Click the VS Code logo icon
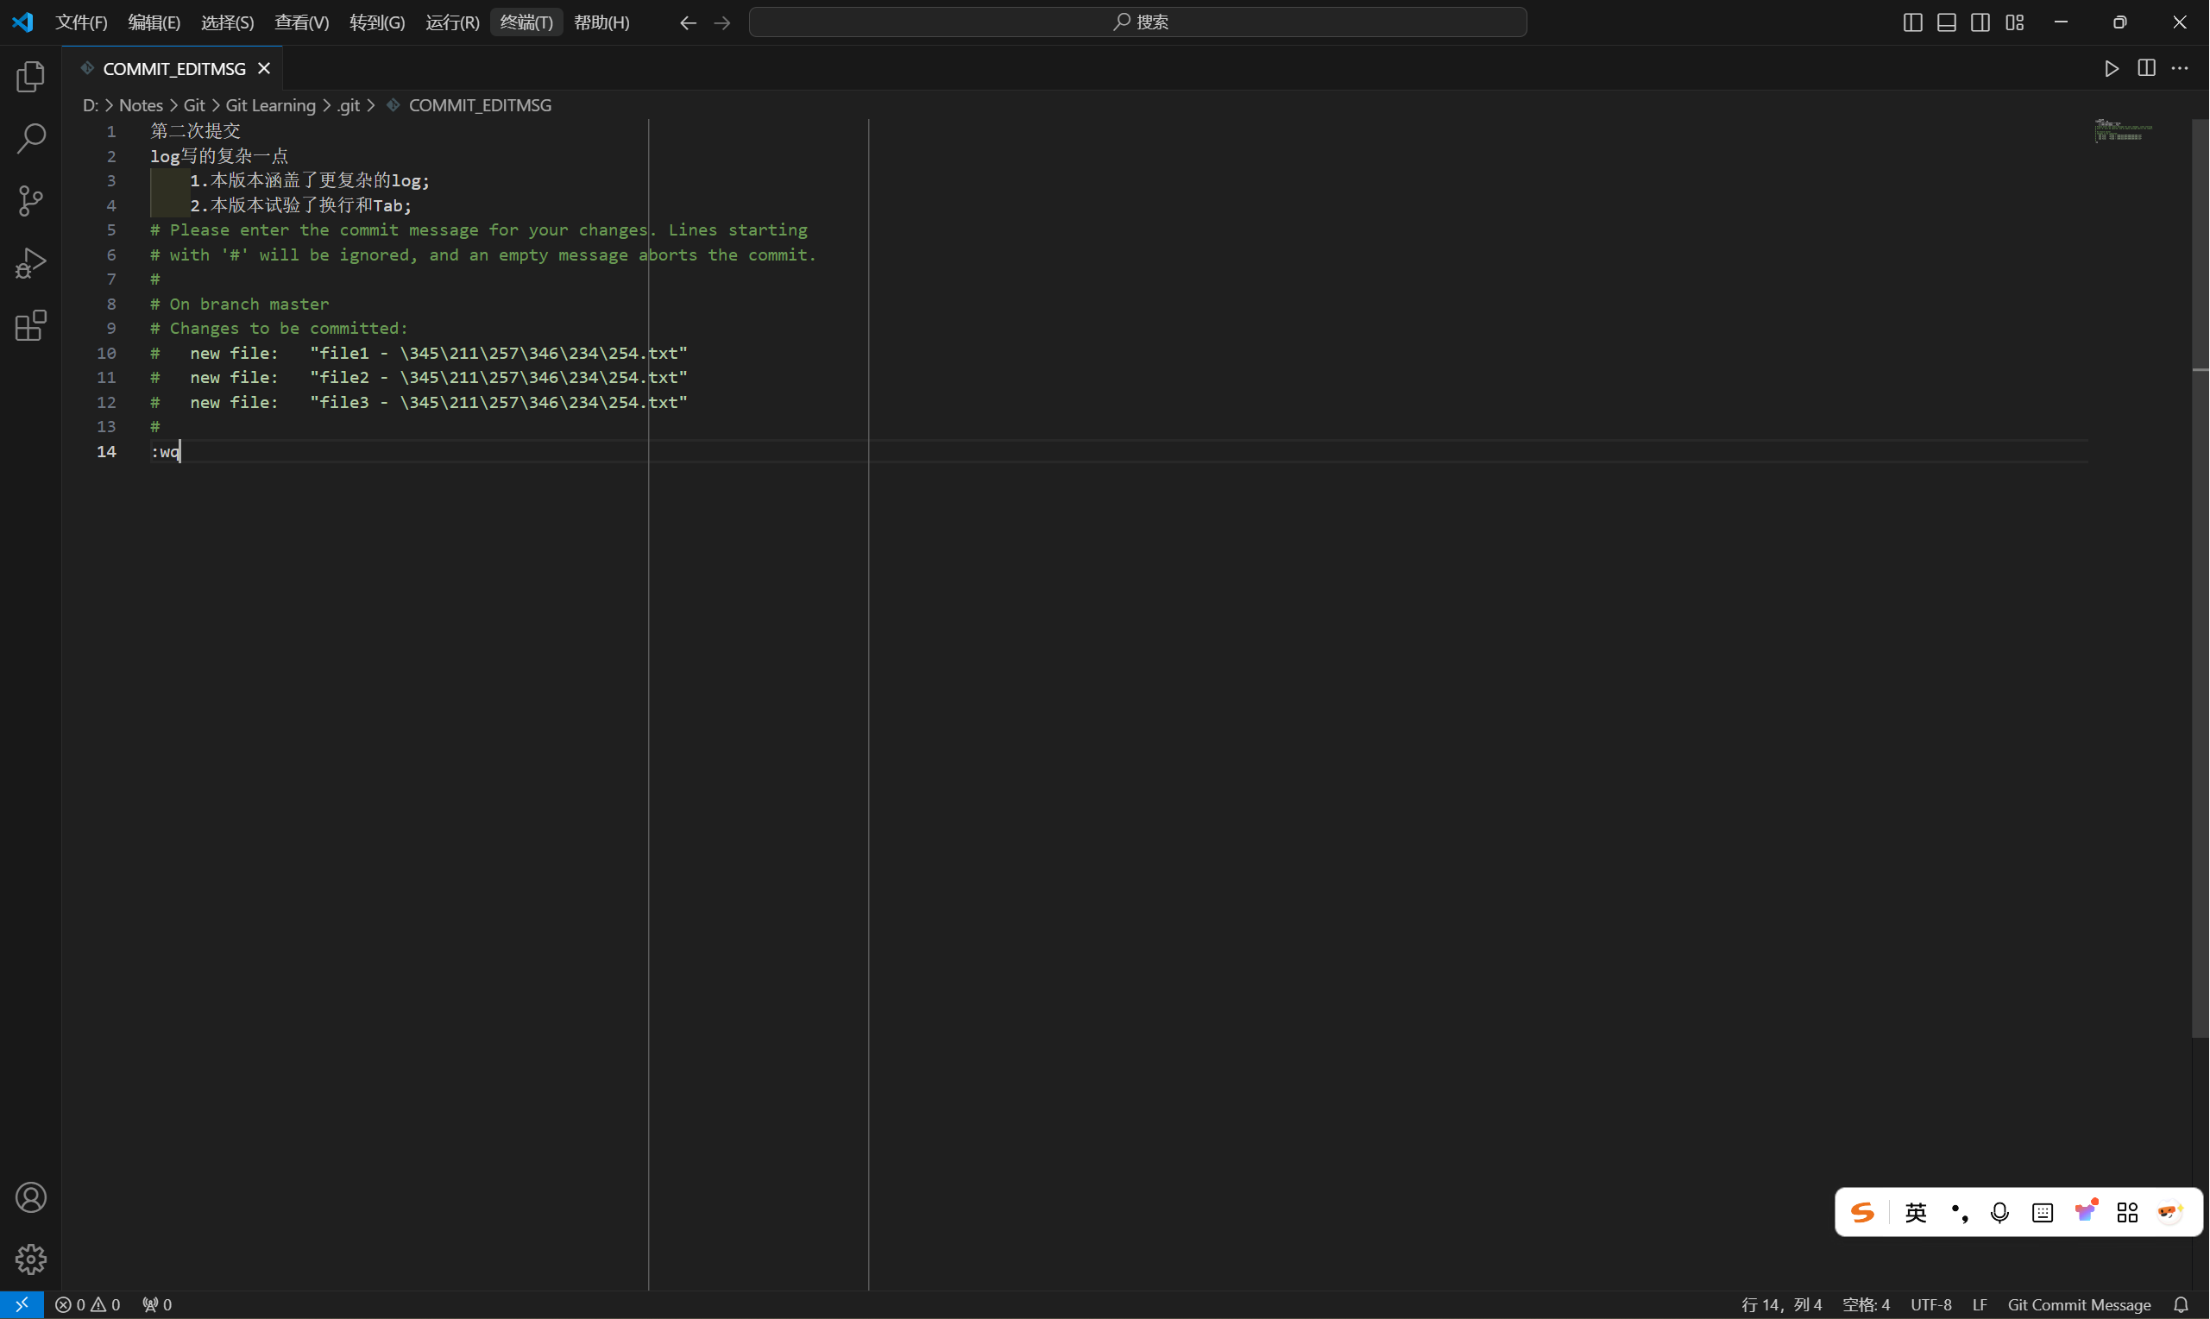The width and height of the screenshot is (2210, 1319). [x=22, y=22]
